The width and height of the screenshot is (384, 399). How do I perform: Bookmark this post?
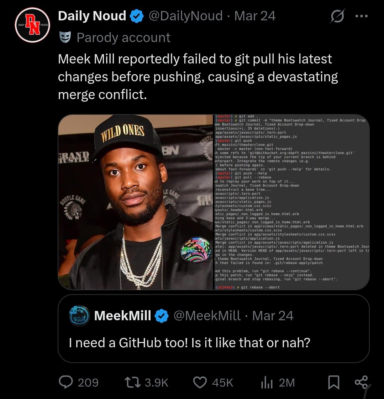point(334,382)
